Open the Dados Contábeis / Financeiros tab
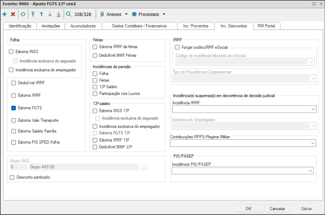325x215 pixels. point(139,26)
